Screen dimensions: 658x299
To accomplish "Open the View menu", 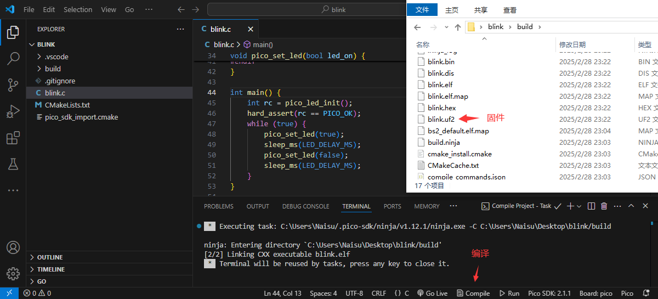I will coord(109,9).
